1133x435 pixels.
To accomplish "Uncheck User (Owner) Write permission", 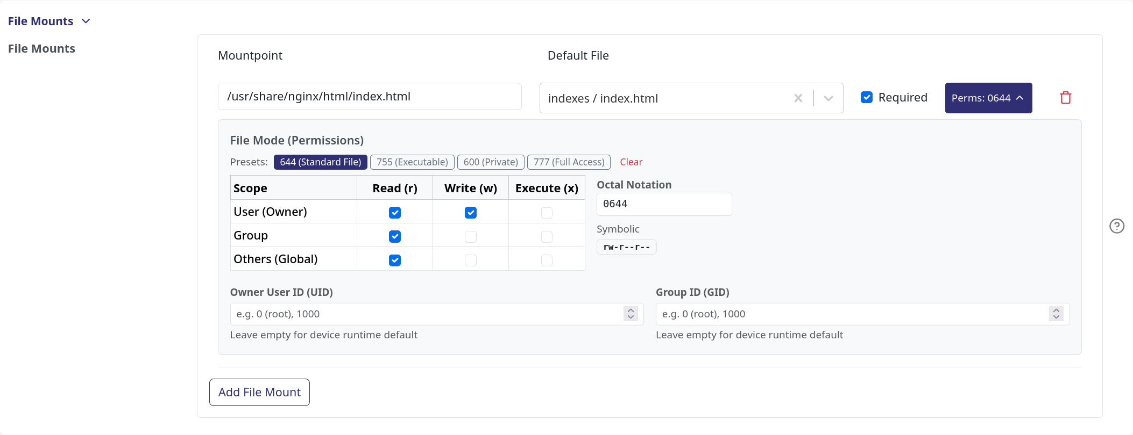I will 471,213.
